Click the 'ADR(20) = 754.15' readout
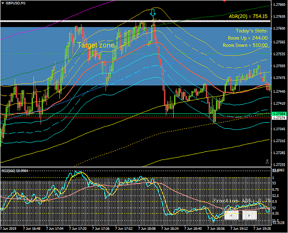 [248, 16]
